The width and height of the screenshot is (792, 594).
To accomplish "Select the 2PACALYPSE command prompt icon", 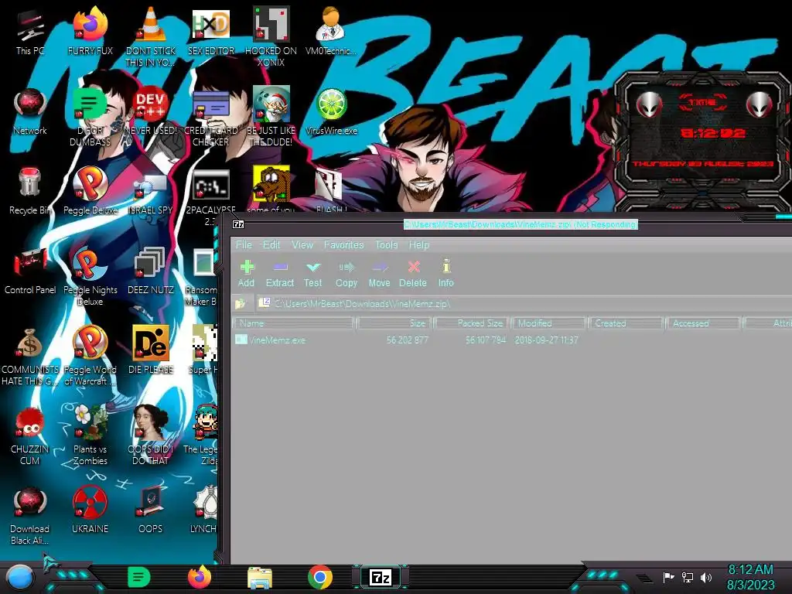I will click(211, 196).
